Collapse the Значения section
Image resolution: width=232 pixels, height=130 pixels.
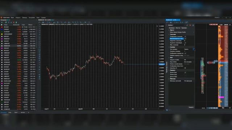tap(169, 34)
